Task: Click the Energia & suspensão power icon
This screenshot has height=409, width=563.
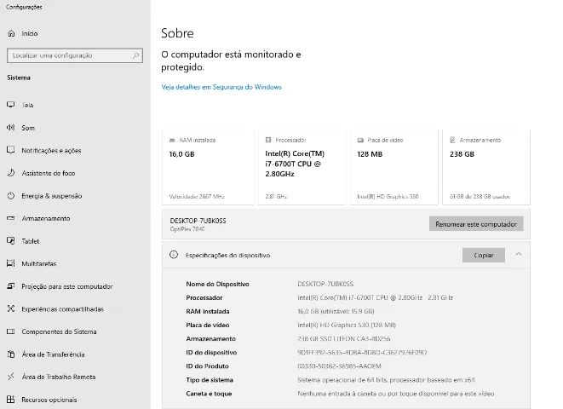Action: pos(11,195)
